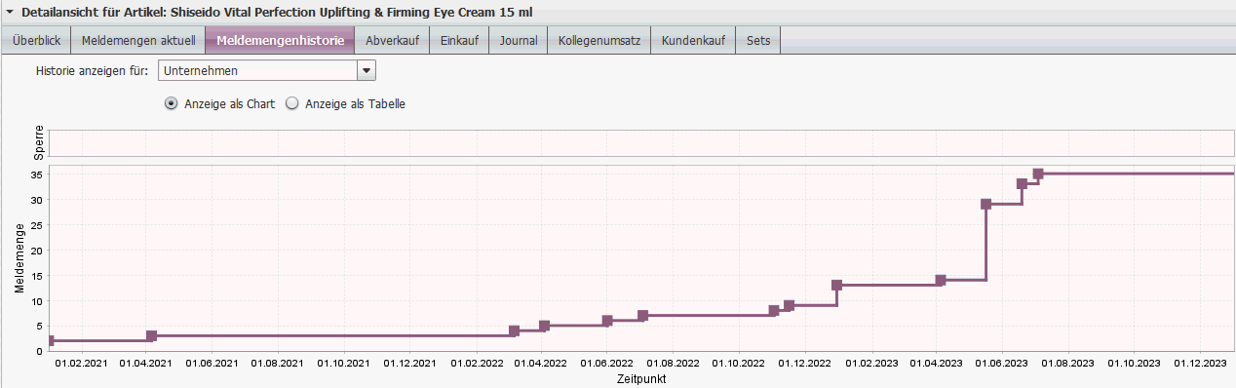The image size is (1236, 388).
Task: Click inside the Sperre chart strip
Action: point(640,141)
